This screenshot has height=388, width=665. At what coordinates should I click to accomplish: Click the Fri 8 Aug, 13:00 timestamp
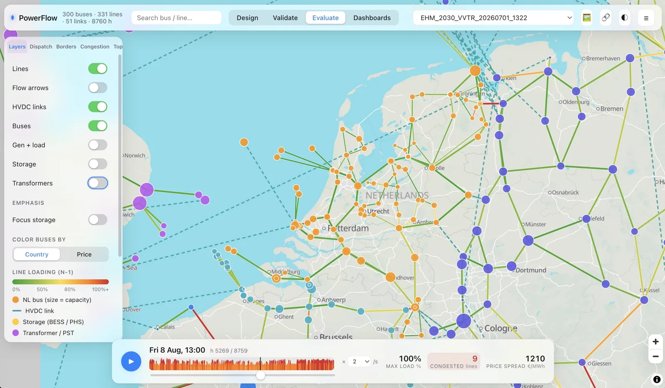pyautogui.click(x=177, y=350)
